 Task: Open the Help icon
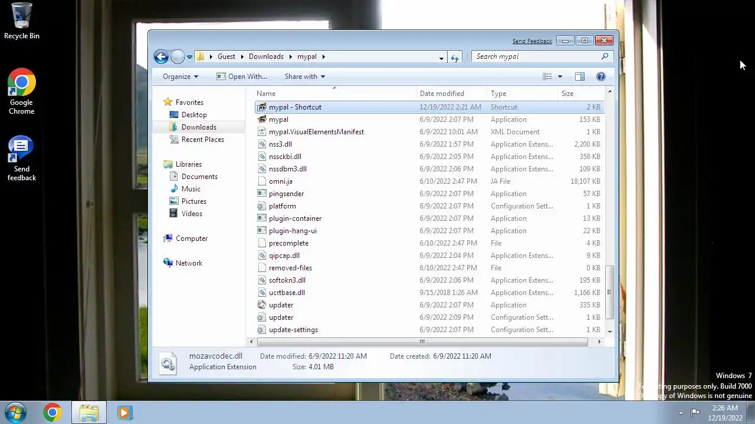point(601,77)
